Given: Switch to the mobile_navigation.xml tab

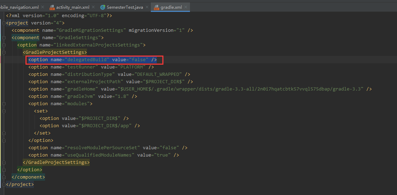Looking at the screenshot, I should point(19,7).
